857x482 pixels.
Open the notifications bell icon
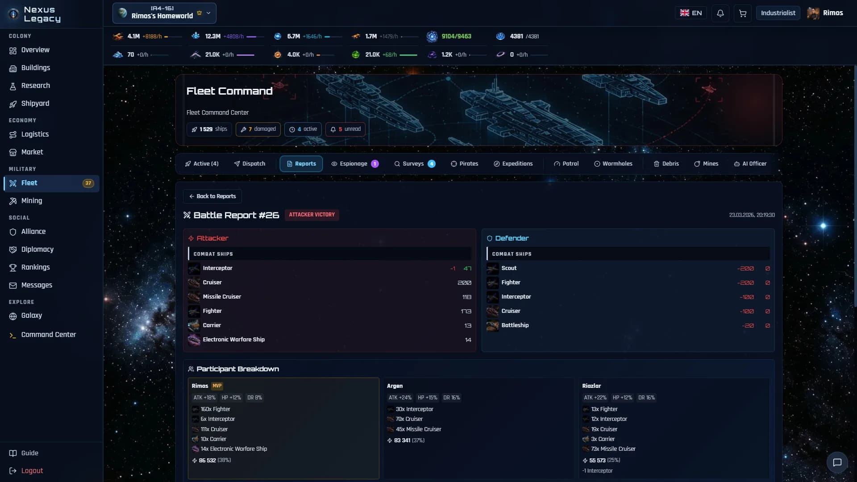(720, 13)
